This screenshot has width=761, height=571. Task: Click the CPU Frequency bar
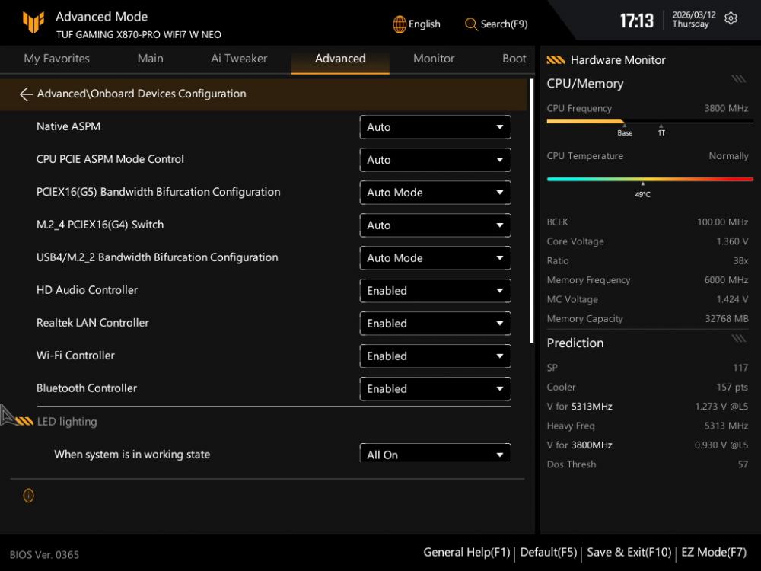pos(650,121)
